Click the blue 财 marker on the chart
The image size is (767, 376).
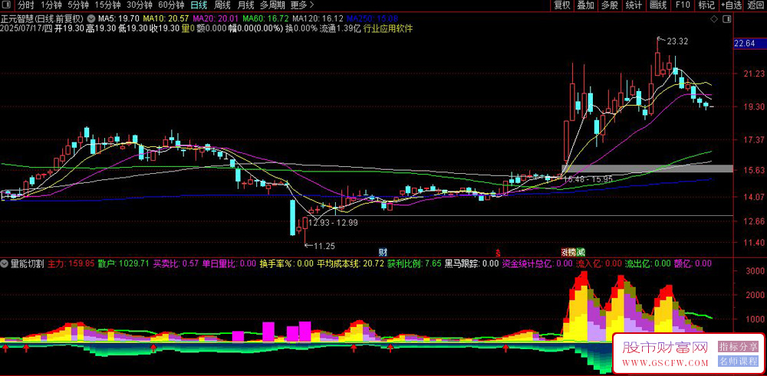(x=383, y=253)
